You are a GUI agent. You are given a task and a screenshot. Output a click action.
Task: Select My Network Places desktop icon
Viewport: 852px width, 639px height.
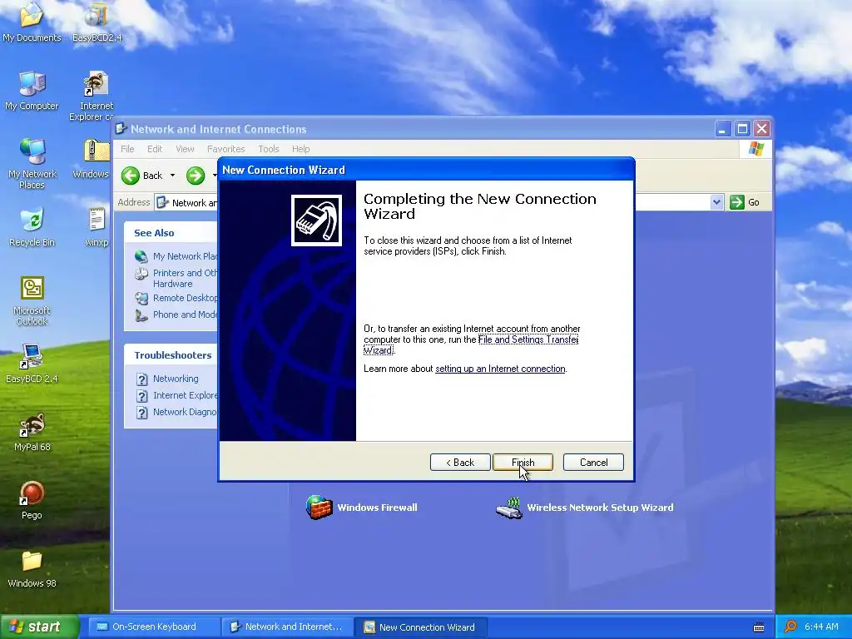click(32, 163)
